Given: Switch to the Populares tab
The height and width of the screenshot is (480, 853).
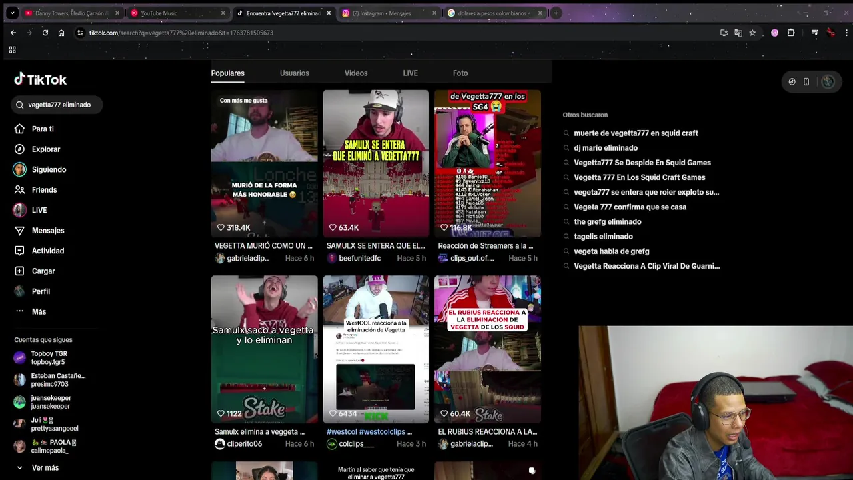Looking at the screenshot, I should [x=228, y=73].
